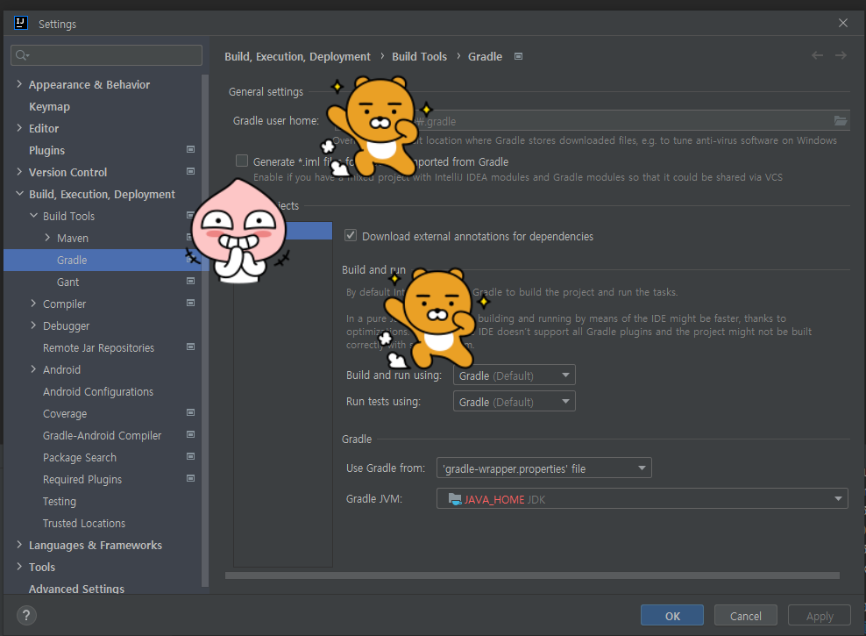Go back with left arrow
The width and height of the screenshot is (866, 636).
click(x=817, y=55)
